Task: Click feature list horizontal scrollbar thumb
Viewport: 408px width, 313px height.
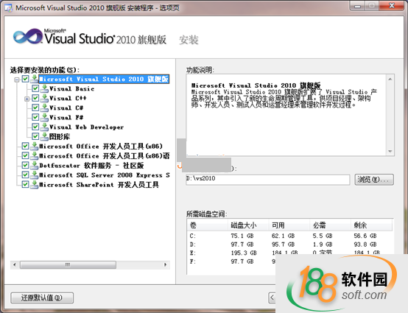Action: 68,264
